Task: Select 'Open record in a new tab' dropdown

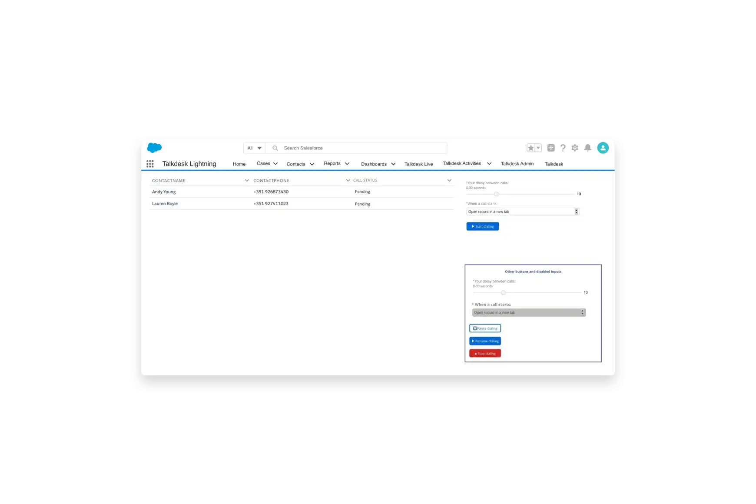Action: point(523,212)
